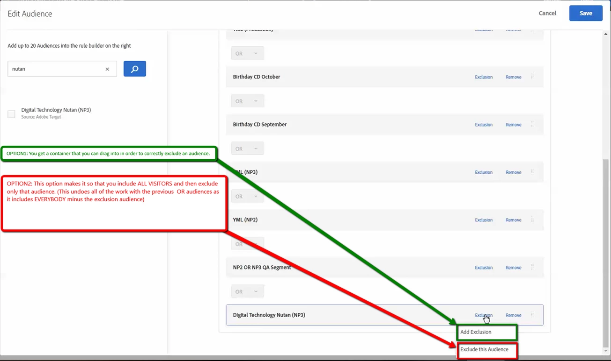Click Exclusion link for Birthday CD October

[x=484, y=77]
